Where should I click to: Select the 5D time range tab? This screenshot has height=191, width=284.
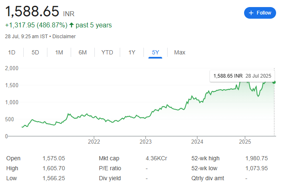(35, 52)
